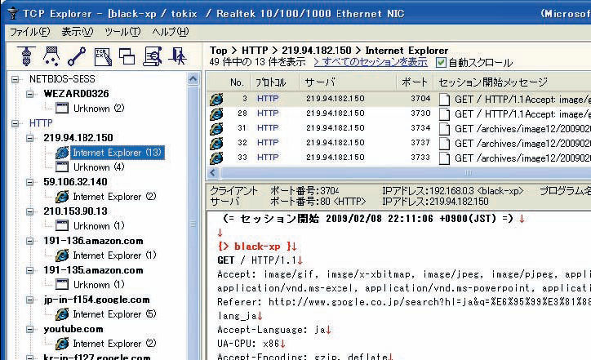Collapse the 191-135.amazon.com tree node
The height and width of the screenshot is (360, 591).
pyautogui.click(x=29, y=270)
